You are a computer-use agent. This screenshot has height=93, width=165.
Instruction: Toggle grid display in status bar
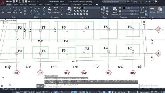(44, 92)
